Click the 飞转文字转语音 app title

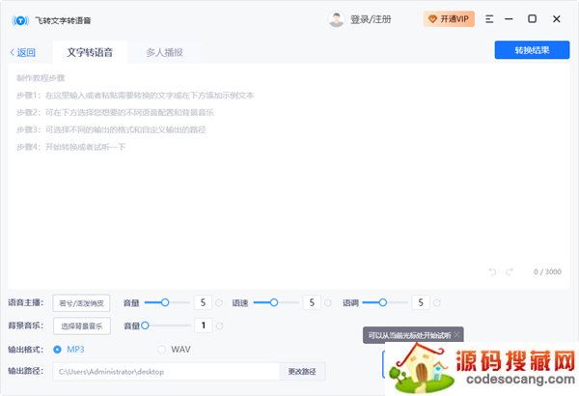pos(63,20)
